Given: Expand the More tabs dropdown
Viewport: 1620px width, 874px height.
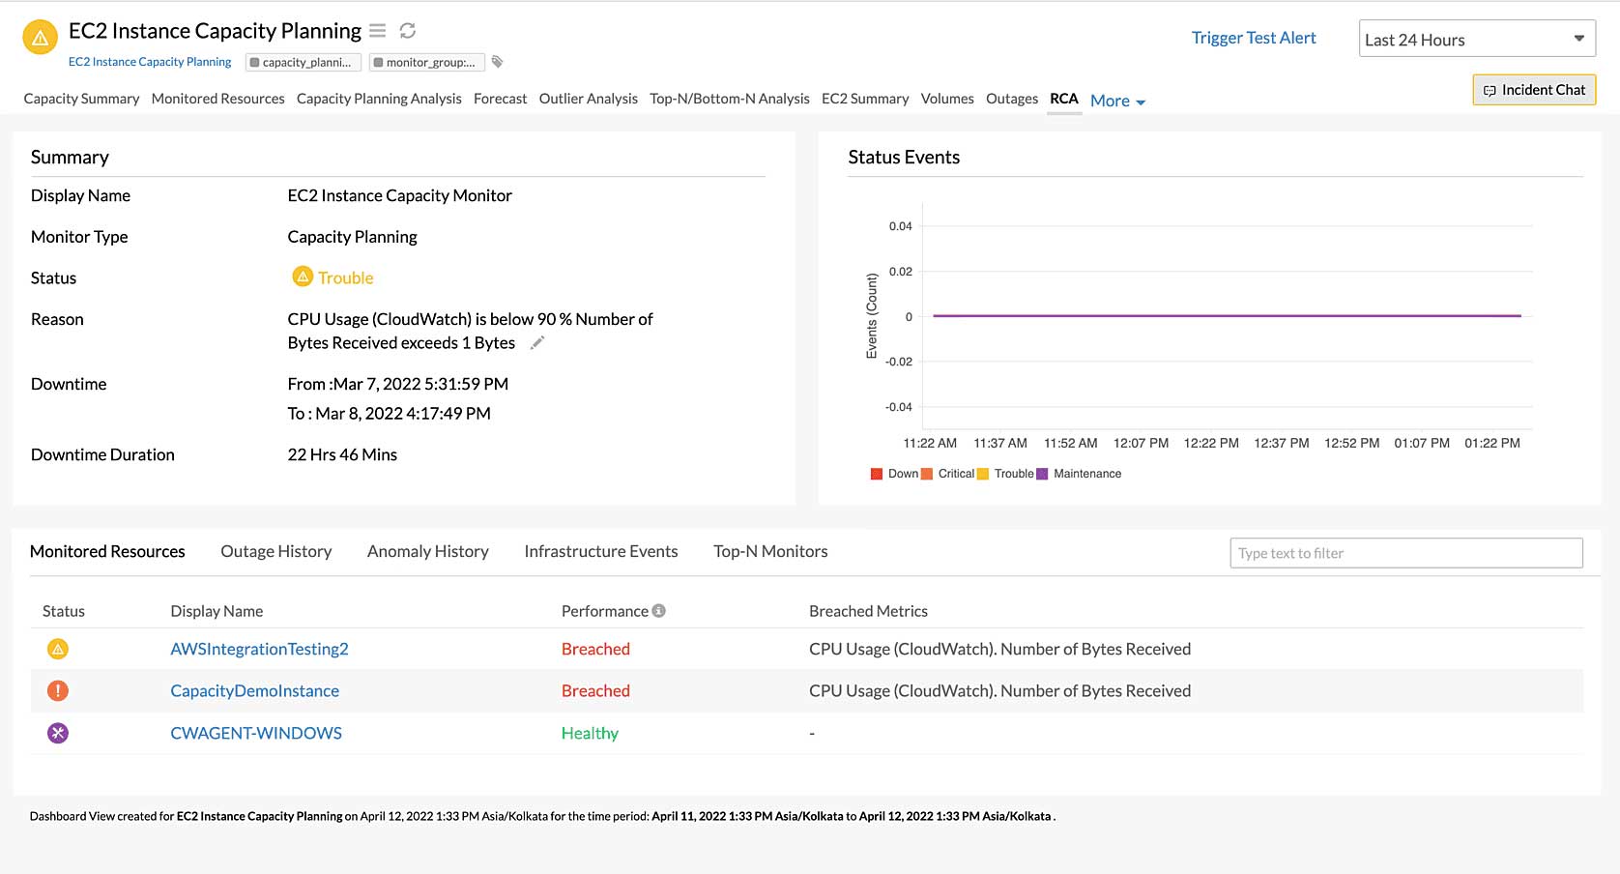Looking at the screenshot, I should coord(1116,101).
